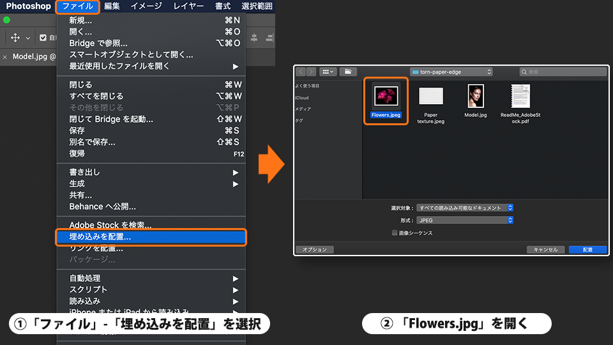613x345 pixels.
Task: Select 閉じて Bridge を起動... entry
Action: (x=151, y=119)
